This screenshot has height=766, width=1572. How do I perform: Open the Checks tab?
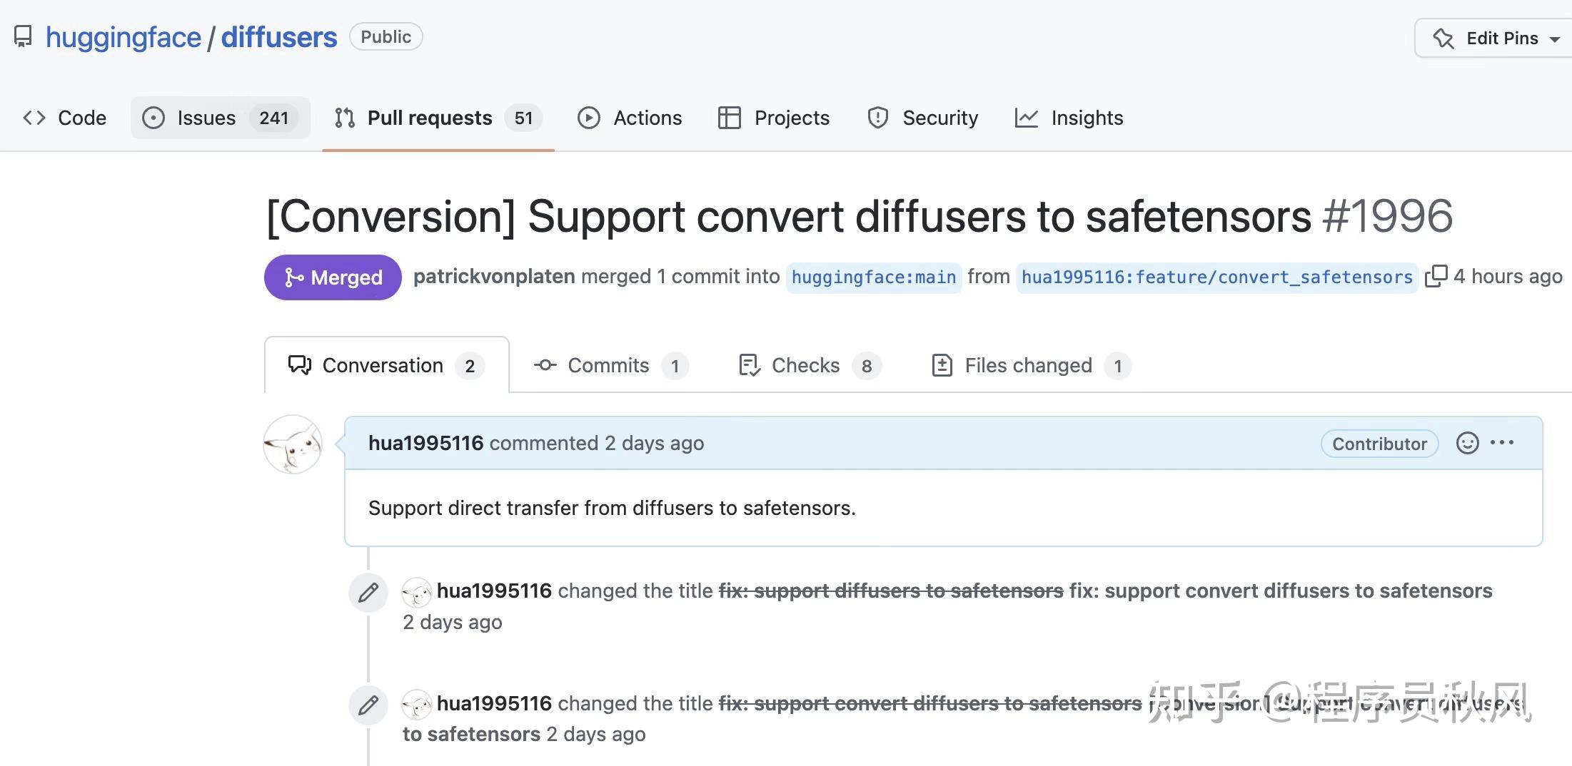(x=810, y=365)
